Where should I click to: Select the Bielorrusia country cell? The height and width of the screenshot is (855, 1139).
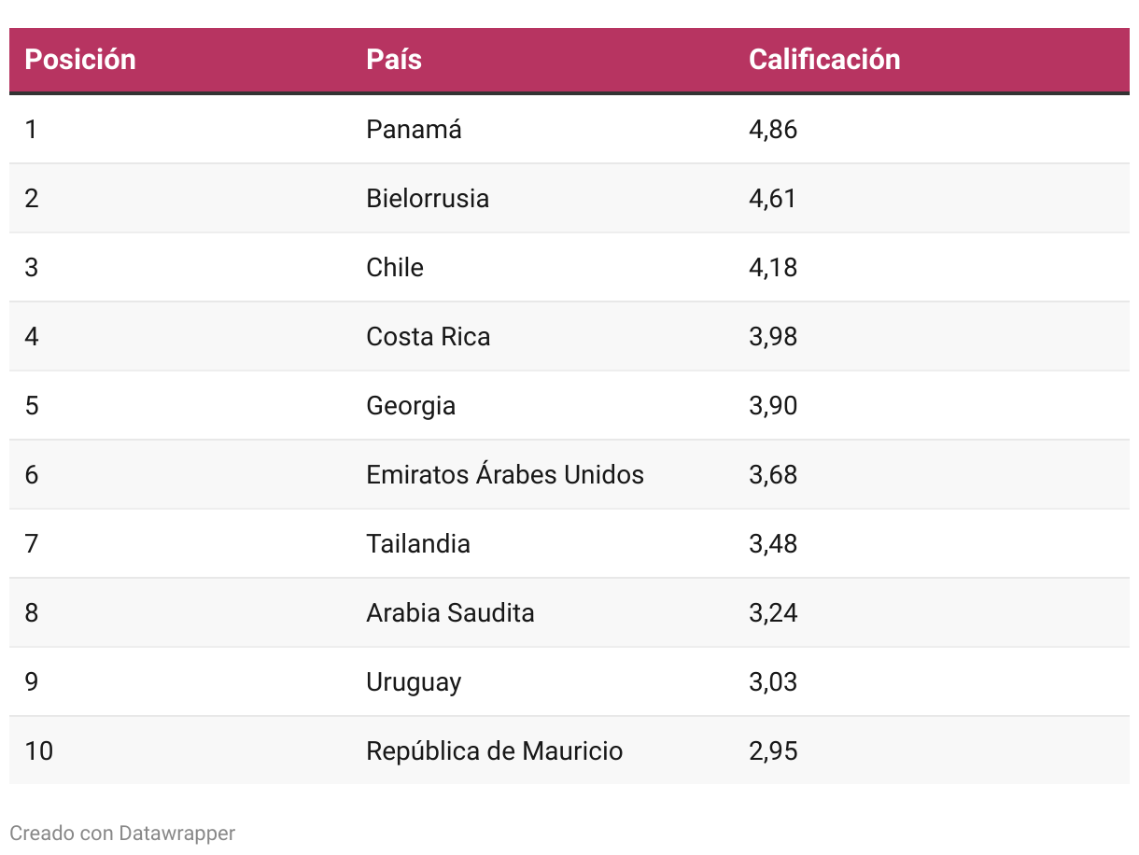428,198
